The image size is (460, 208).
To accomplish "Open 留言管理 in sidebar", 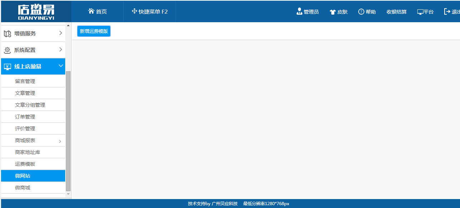I will coord(33,81).
